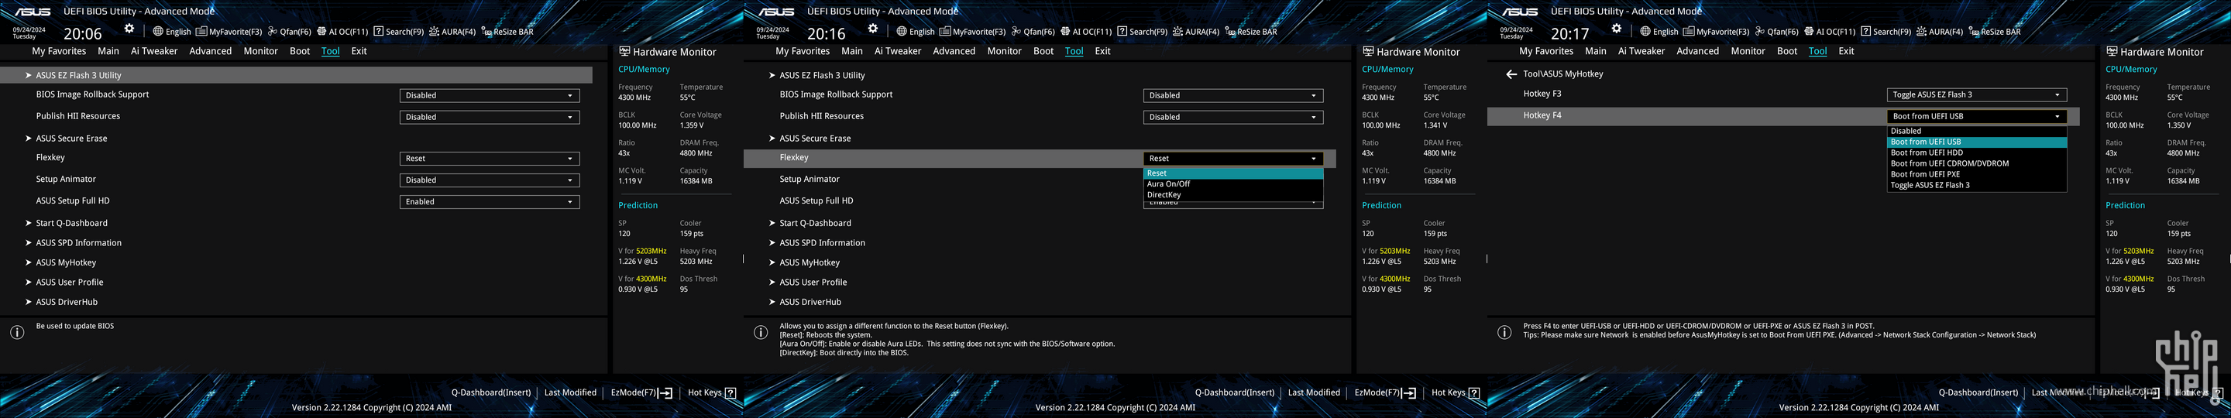Select DirectKey in the Flexkey list
The height and width of the screenshot is (418, 2231).
tap(1233, 195)
